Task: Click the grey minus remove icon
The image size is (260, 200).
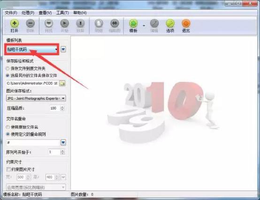Action: [31, 23]
